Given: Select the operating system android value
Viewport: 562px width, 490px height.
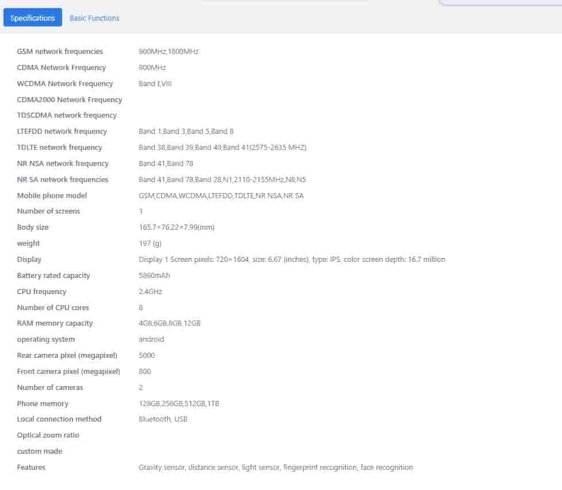Looking at the screenshot, I should click(x=151, y=339).
